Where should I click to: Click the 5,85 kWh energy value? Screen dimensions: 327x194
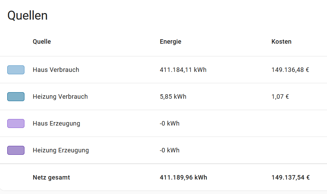[x=173, y=97]
